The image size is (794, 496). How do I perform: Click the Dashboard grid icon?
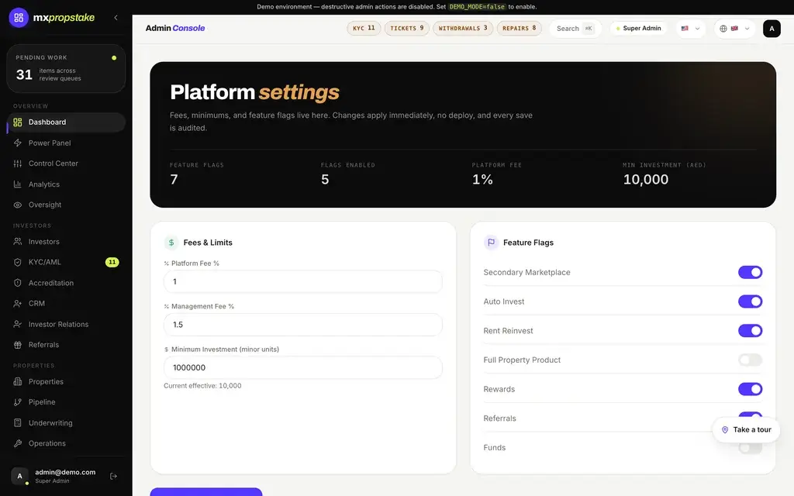coord(18,122)
